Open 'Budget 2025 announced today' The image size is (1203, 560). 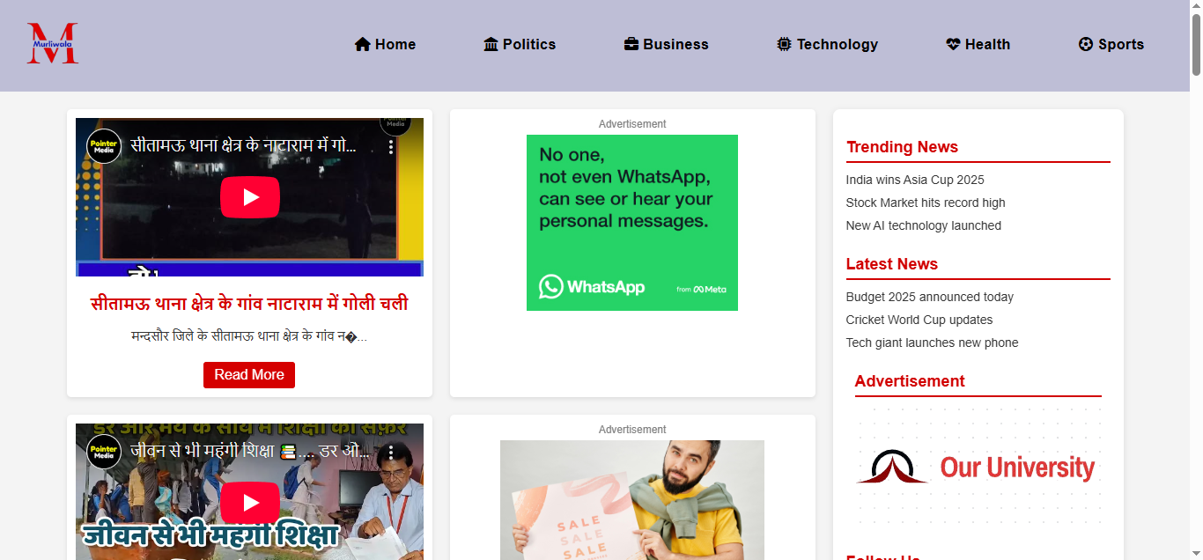930,297
